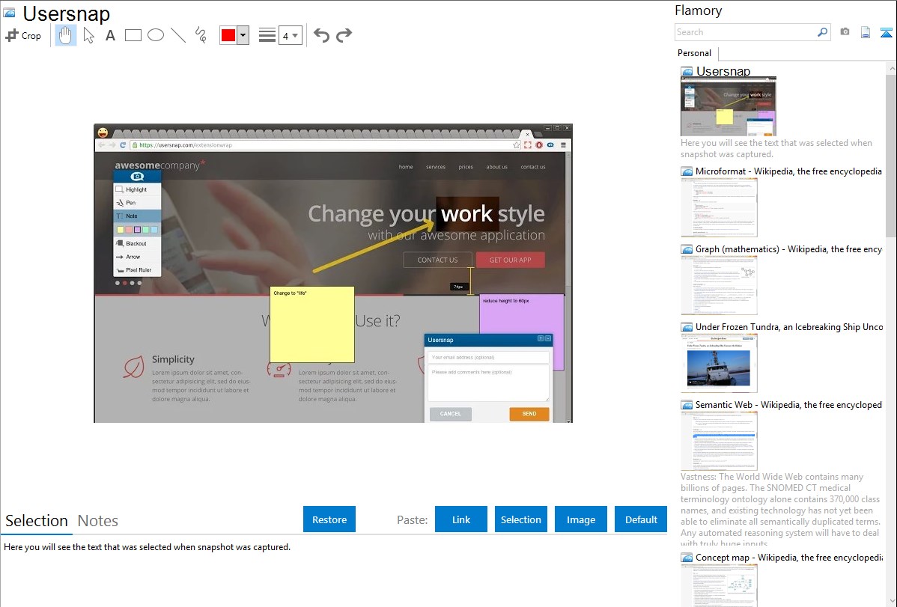Click the document page icon
The height and width of the screenshot is (607, 897).
click(866, 32)
